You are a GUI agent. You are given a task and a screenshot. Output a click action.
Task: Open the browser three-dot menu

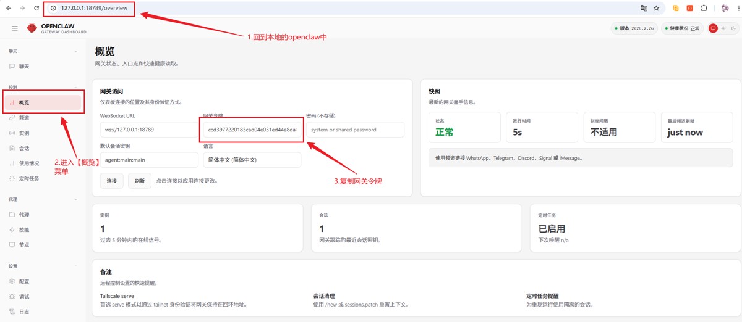pos(737,8)
